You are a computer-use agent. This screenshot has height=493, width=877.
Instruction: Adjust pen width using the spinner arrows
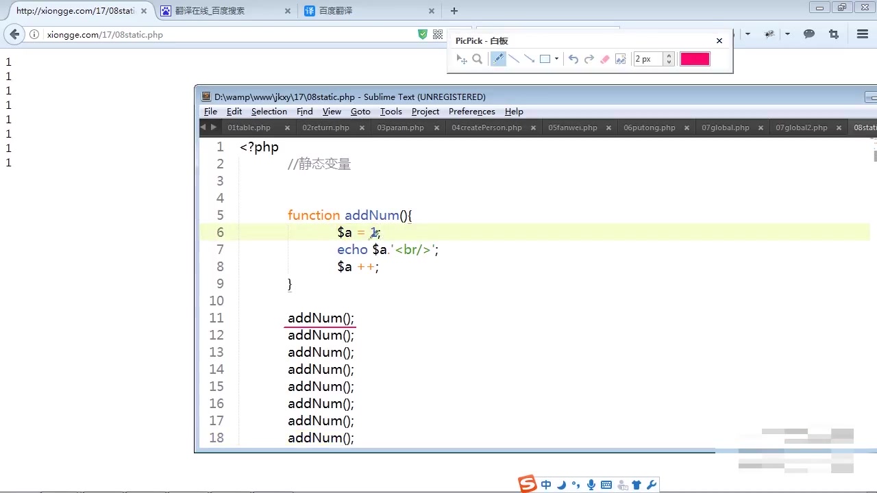[x=669, y=59]
